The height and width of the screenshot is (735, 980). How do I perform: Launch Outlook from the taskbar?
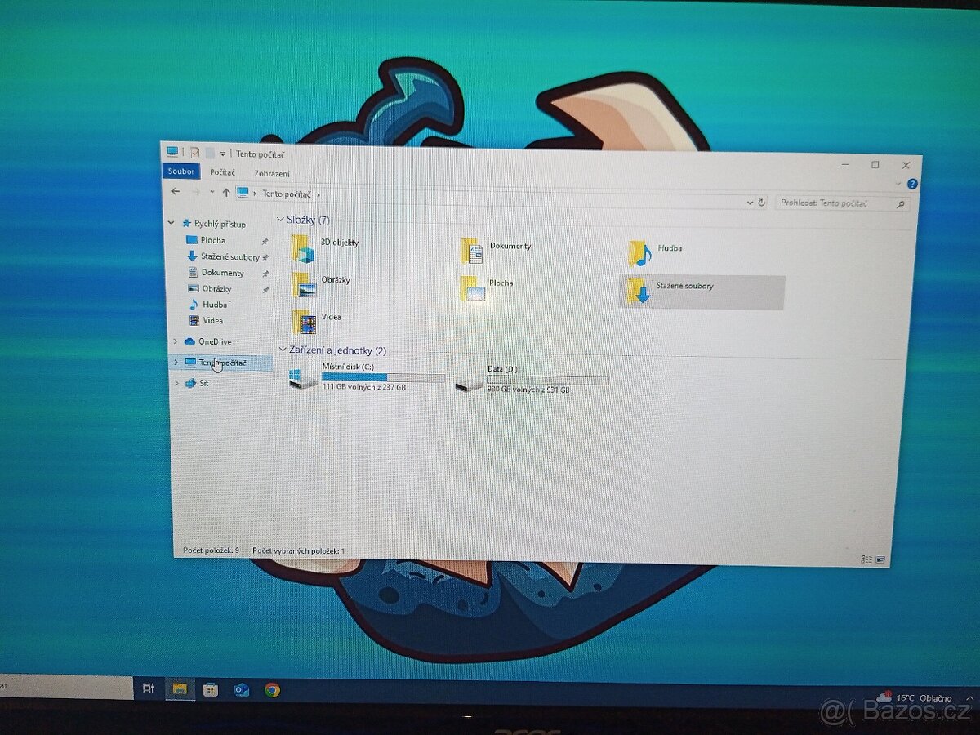(242, 690)
